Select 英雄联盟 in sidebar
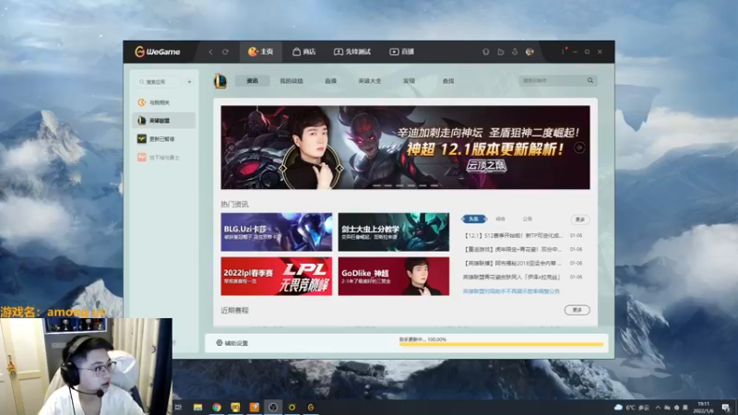This screenshot has width=738, height=415. pos(163,121)
